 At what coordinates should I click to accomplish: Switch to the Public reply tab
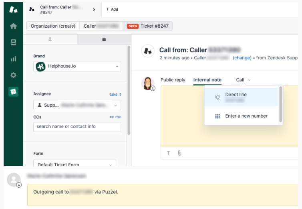[173, 80]
